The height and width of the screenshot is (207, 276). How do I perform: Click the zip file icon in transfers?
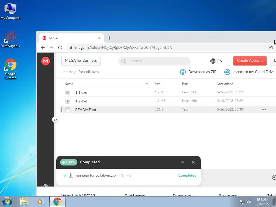(71, 175)
